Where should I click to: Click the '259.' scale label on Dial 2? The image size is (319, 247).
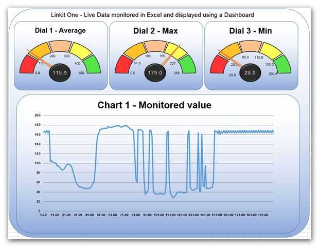176,73
